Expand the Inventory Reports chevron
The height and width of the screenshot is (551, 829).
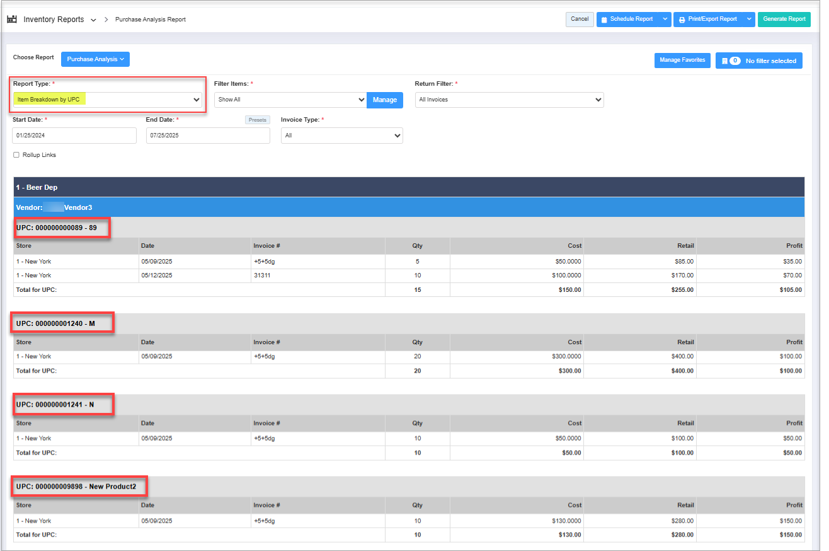93,20
